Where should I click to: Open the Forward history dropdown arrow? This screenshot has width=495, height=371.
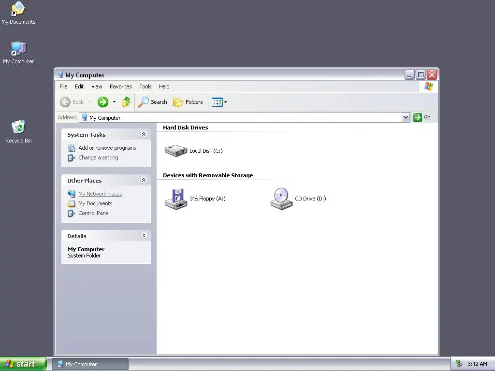tap(114, 102)
